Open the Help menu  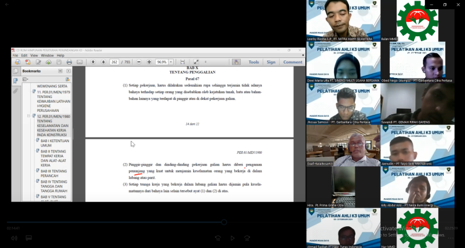pos(61,56)
